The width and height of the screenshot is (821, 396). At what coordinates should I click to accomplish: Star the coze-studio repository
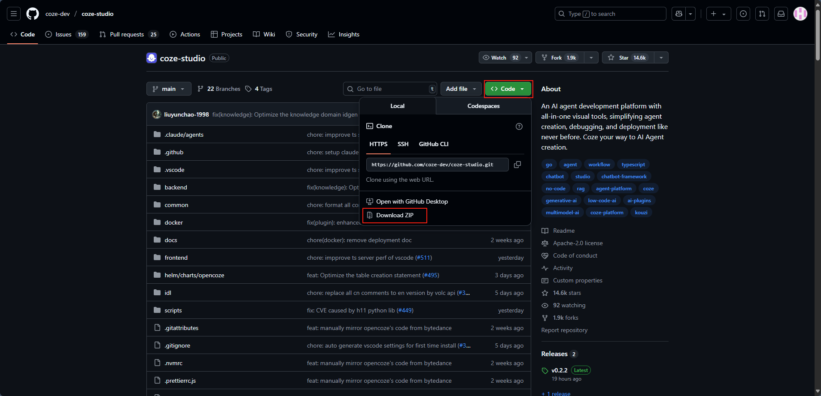[628, 58]
